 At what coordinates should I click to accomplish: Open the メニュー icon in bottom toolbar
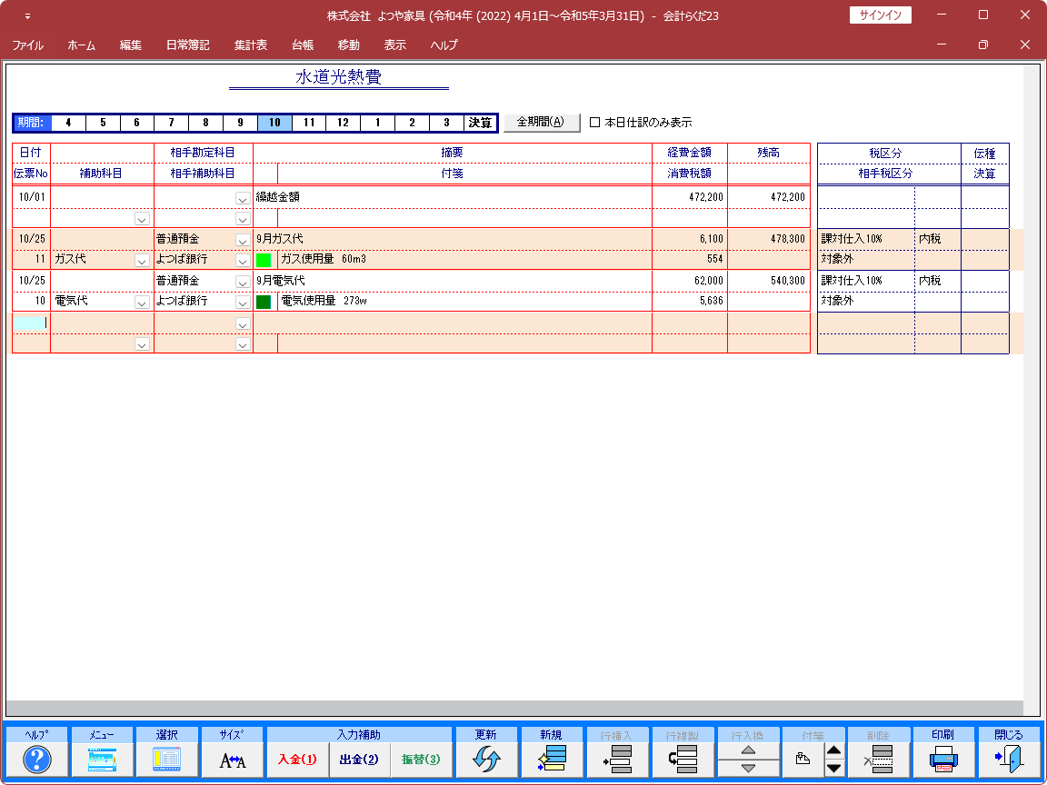point(102,760)
